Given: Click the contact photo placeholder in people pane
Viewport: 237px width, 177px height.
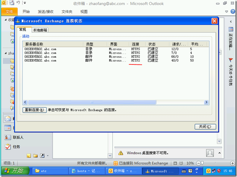Looking at the screenshot, I should click(x=210, y=153).
